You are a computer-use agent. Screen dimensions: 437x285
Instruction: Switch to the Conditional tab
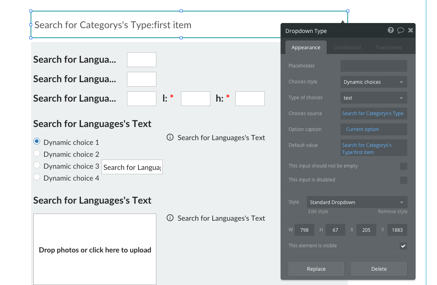click(x=347, y=48)
